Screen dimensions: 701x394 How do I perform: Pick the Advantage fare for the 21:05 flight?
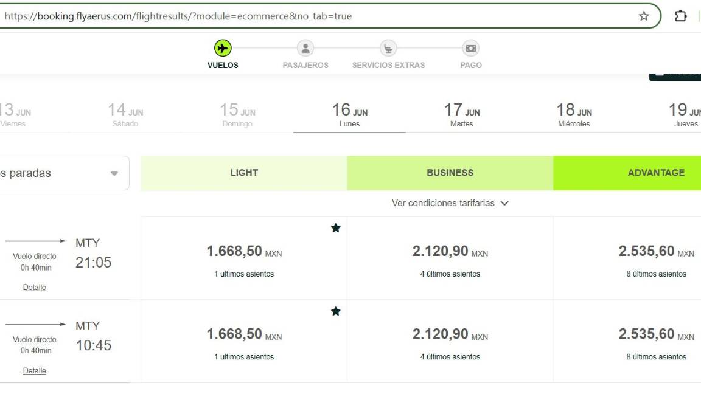655,255
